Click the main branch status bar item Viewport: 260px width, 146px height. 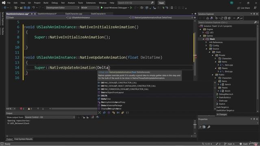[x=229, y=144]
